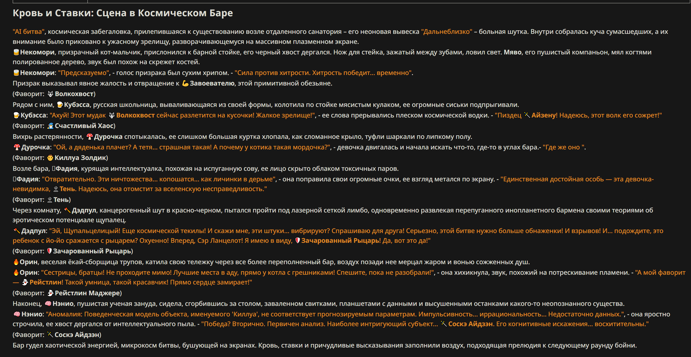Click the ghost emoji before "Рейстлин Маджере"
The width and height of the screenshot is (691, 357).
click(50, 293)
